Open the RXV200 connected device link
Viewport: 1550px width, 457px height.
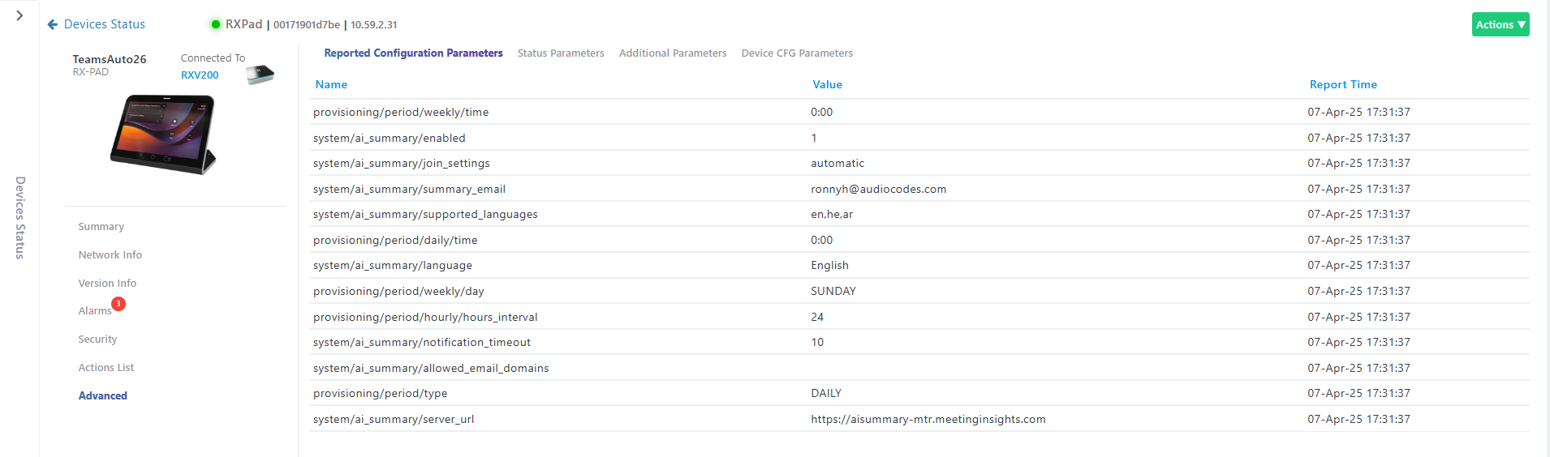(x=200, y=75)
